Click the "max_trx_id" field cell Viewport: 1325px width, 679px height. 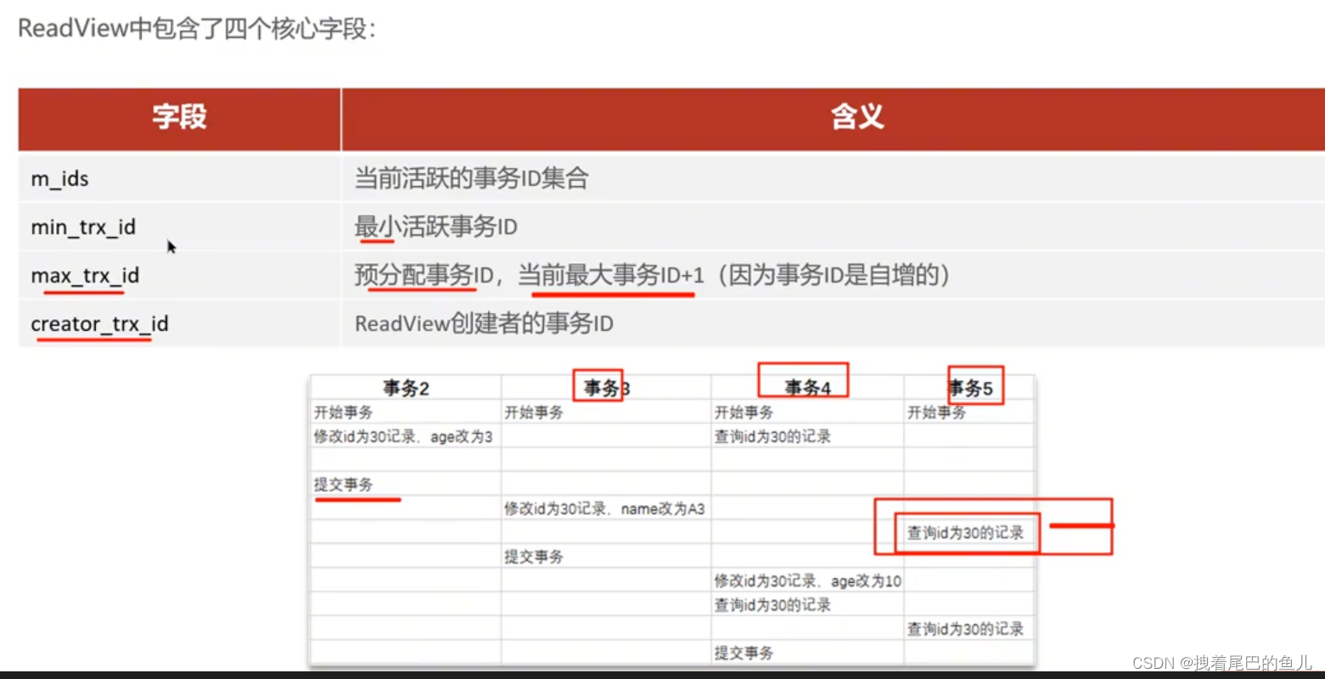(179, 276)
